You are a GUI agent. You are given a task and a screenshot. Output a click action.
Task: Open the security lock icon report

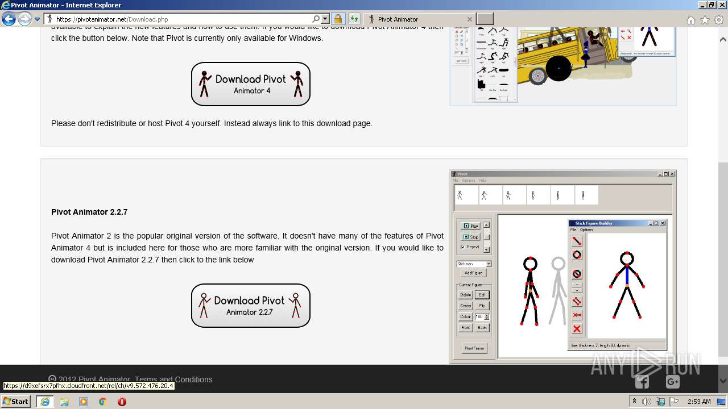point(338,19)
